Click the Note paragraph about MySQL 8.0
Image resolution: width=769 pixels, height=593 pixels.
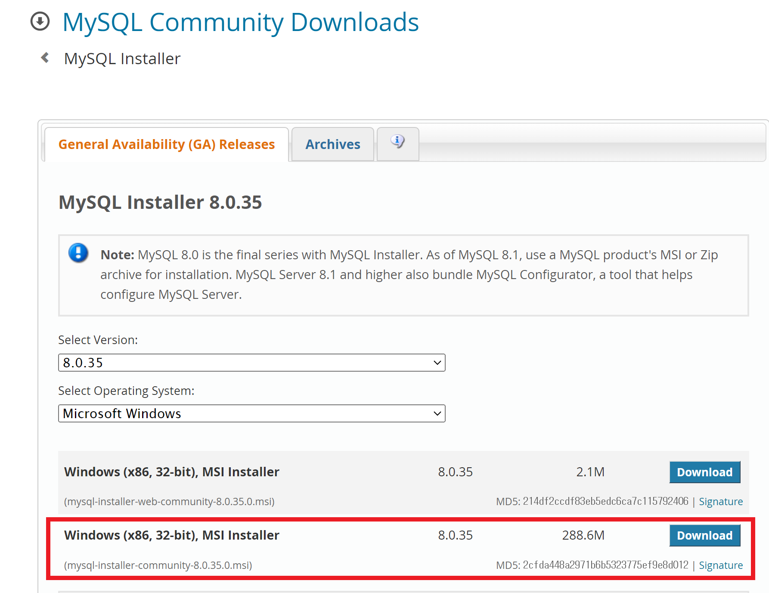pyautogui.click(x=409, y=275)
